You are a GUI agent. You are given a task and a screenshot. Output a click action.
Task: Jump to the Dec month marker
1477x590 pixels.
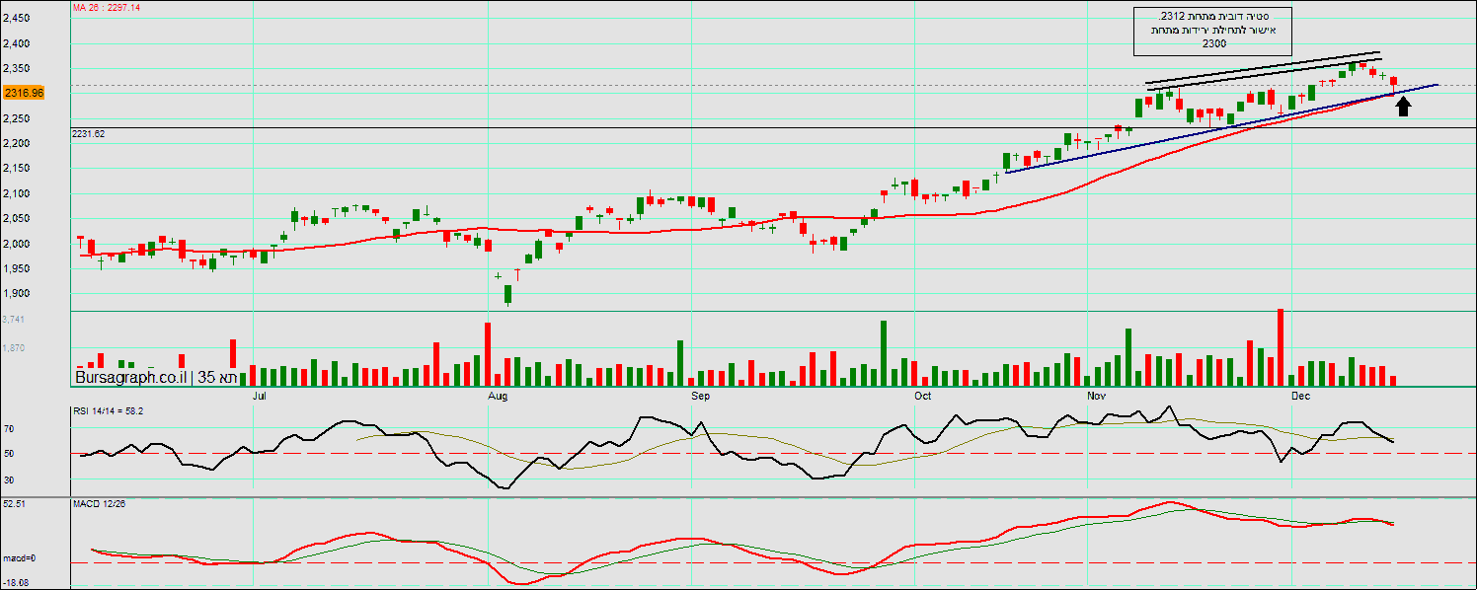click(1300, 397)
